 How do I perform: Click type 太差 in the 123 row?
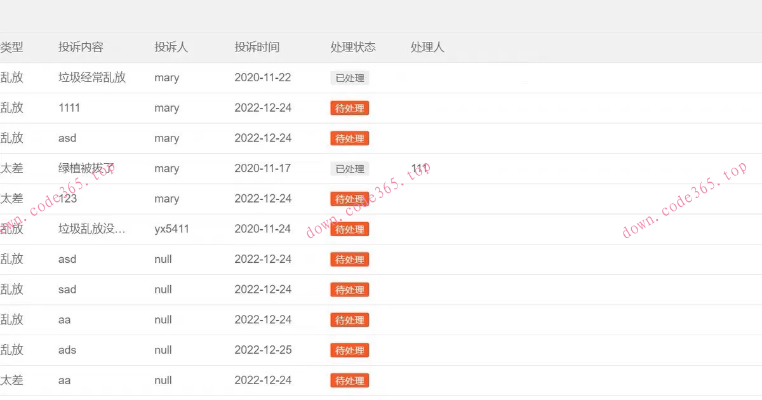tap(11, 199)
